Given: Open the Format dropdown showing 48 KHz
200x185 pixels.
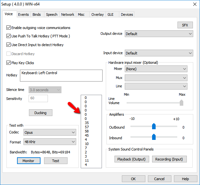Looking at the screenshot, I should (x=50, y=142).
